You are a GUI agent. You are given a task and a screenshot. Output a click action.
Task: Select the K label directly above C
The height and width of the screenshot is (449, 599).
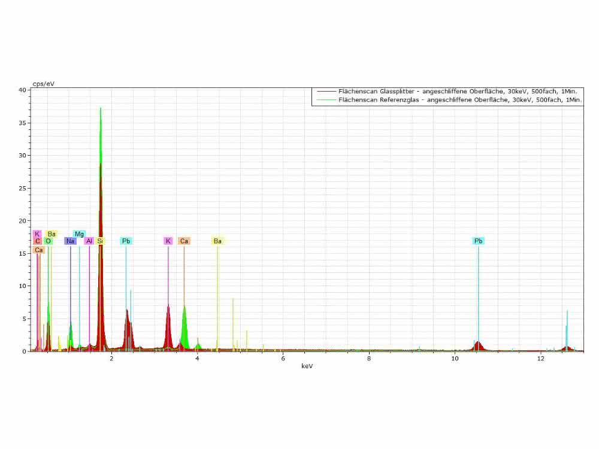coord(37,233)
